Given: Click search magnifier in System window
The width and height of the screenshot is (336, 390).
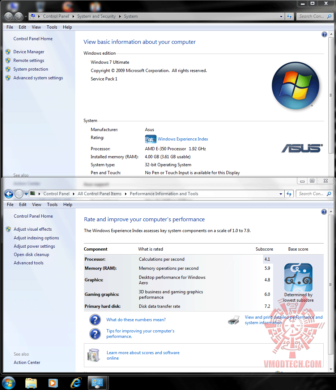Looking at the screenshot, I should pos(329,16).
